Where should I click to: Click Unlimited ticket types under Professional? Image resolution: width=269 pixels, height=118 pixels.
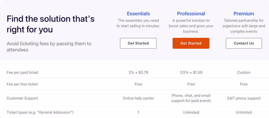click(x=191, y=112)
